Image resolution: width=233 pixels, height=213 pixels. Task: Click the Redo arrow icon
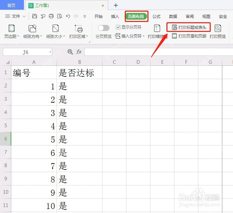(x=76, y=16)
